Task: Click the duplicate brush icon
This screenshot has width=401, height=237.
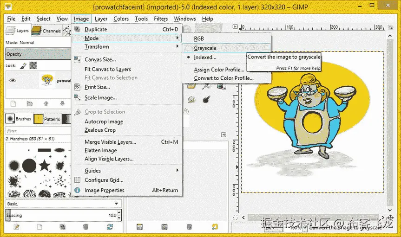Action: 62,227
